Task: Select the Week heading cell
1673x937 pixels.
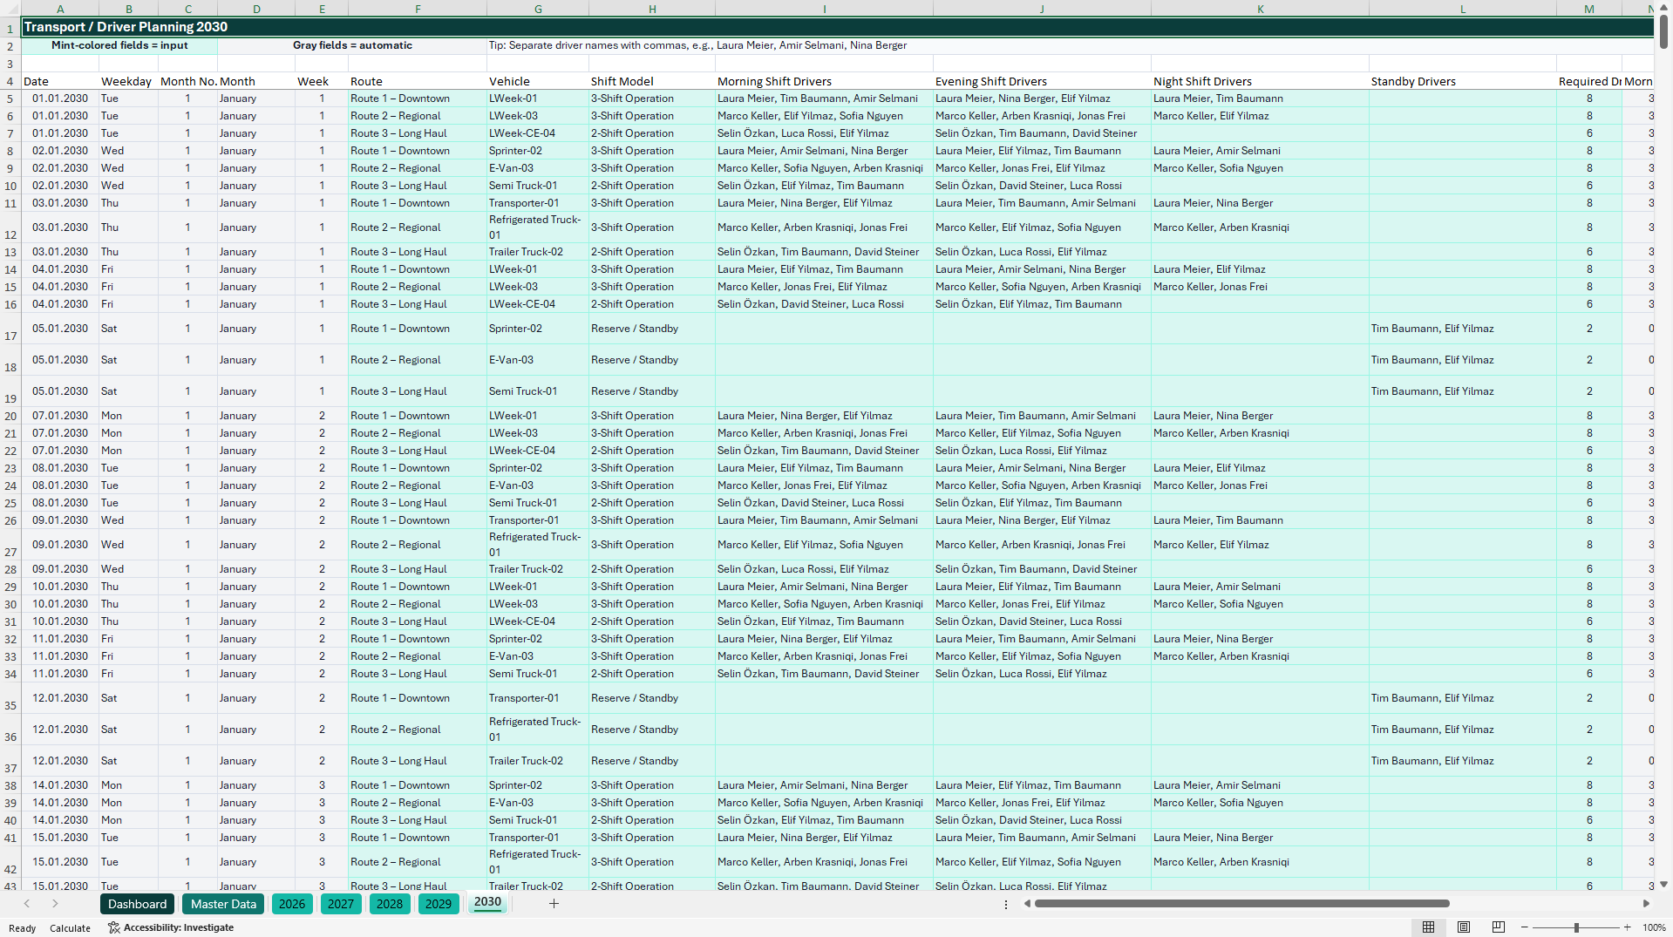Action: coord(322,81)
